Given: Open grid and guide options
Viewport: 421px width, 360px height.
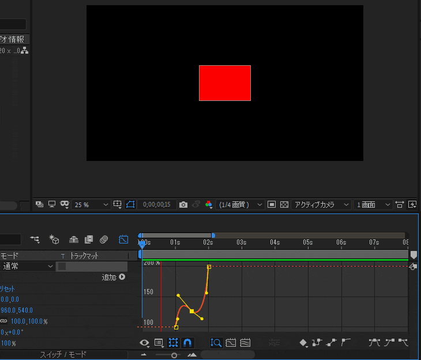Looking at the screenshot, I should tap(117, 204).
